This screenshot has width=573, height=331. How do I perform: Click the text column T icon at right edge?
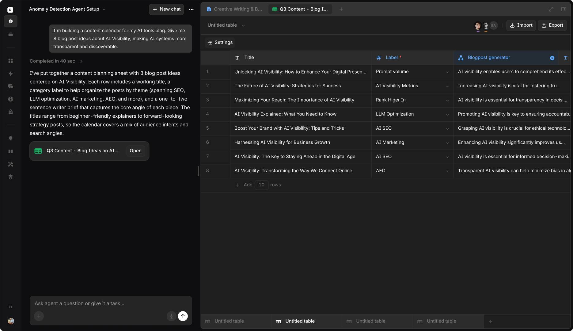pos(565,58)
